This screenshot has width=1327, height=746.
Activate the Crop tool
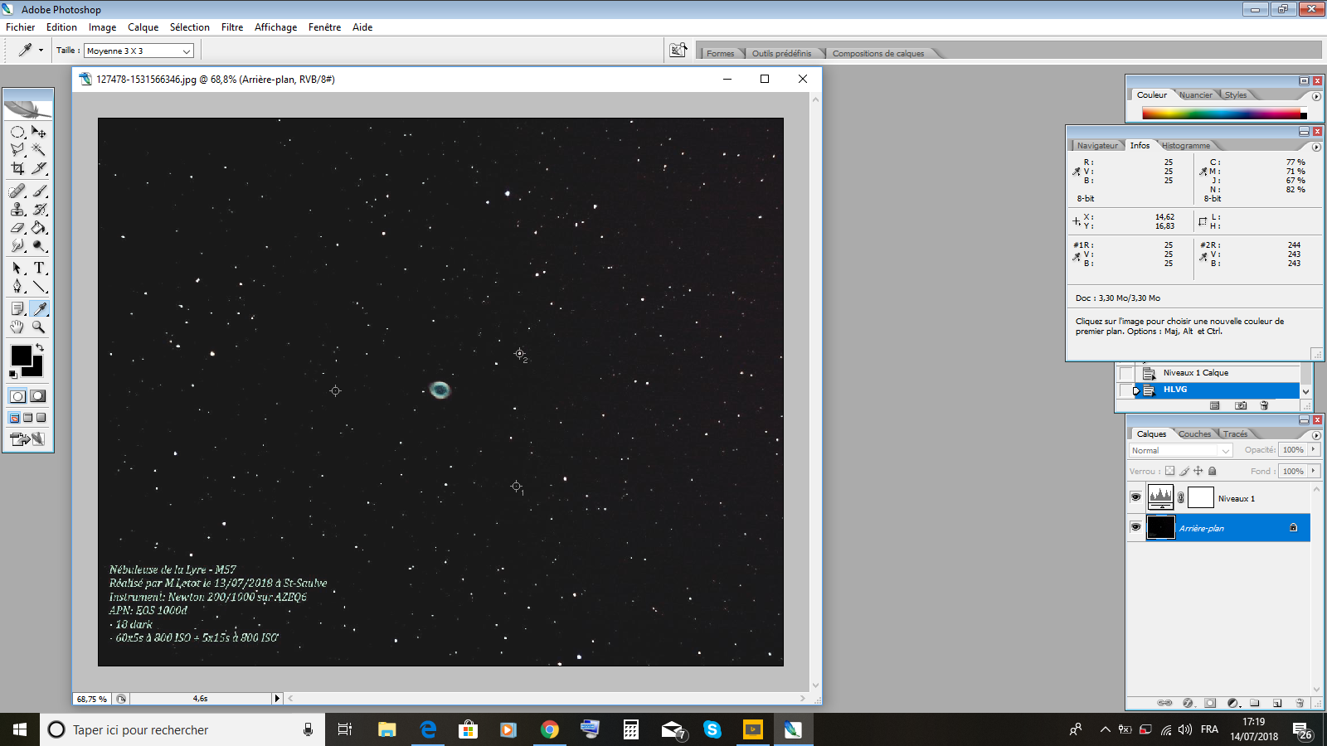(x=17, y=168)
